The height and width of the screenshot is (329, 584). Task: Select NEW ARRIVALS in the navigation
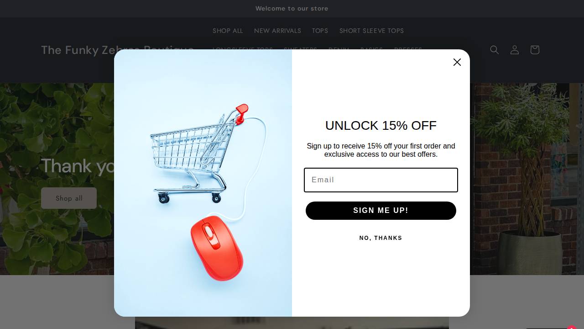pos(277,31)
